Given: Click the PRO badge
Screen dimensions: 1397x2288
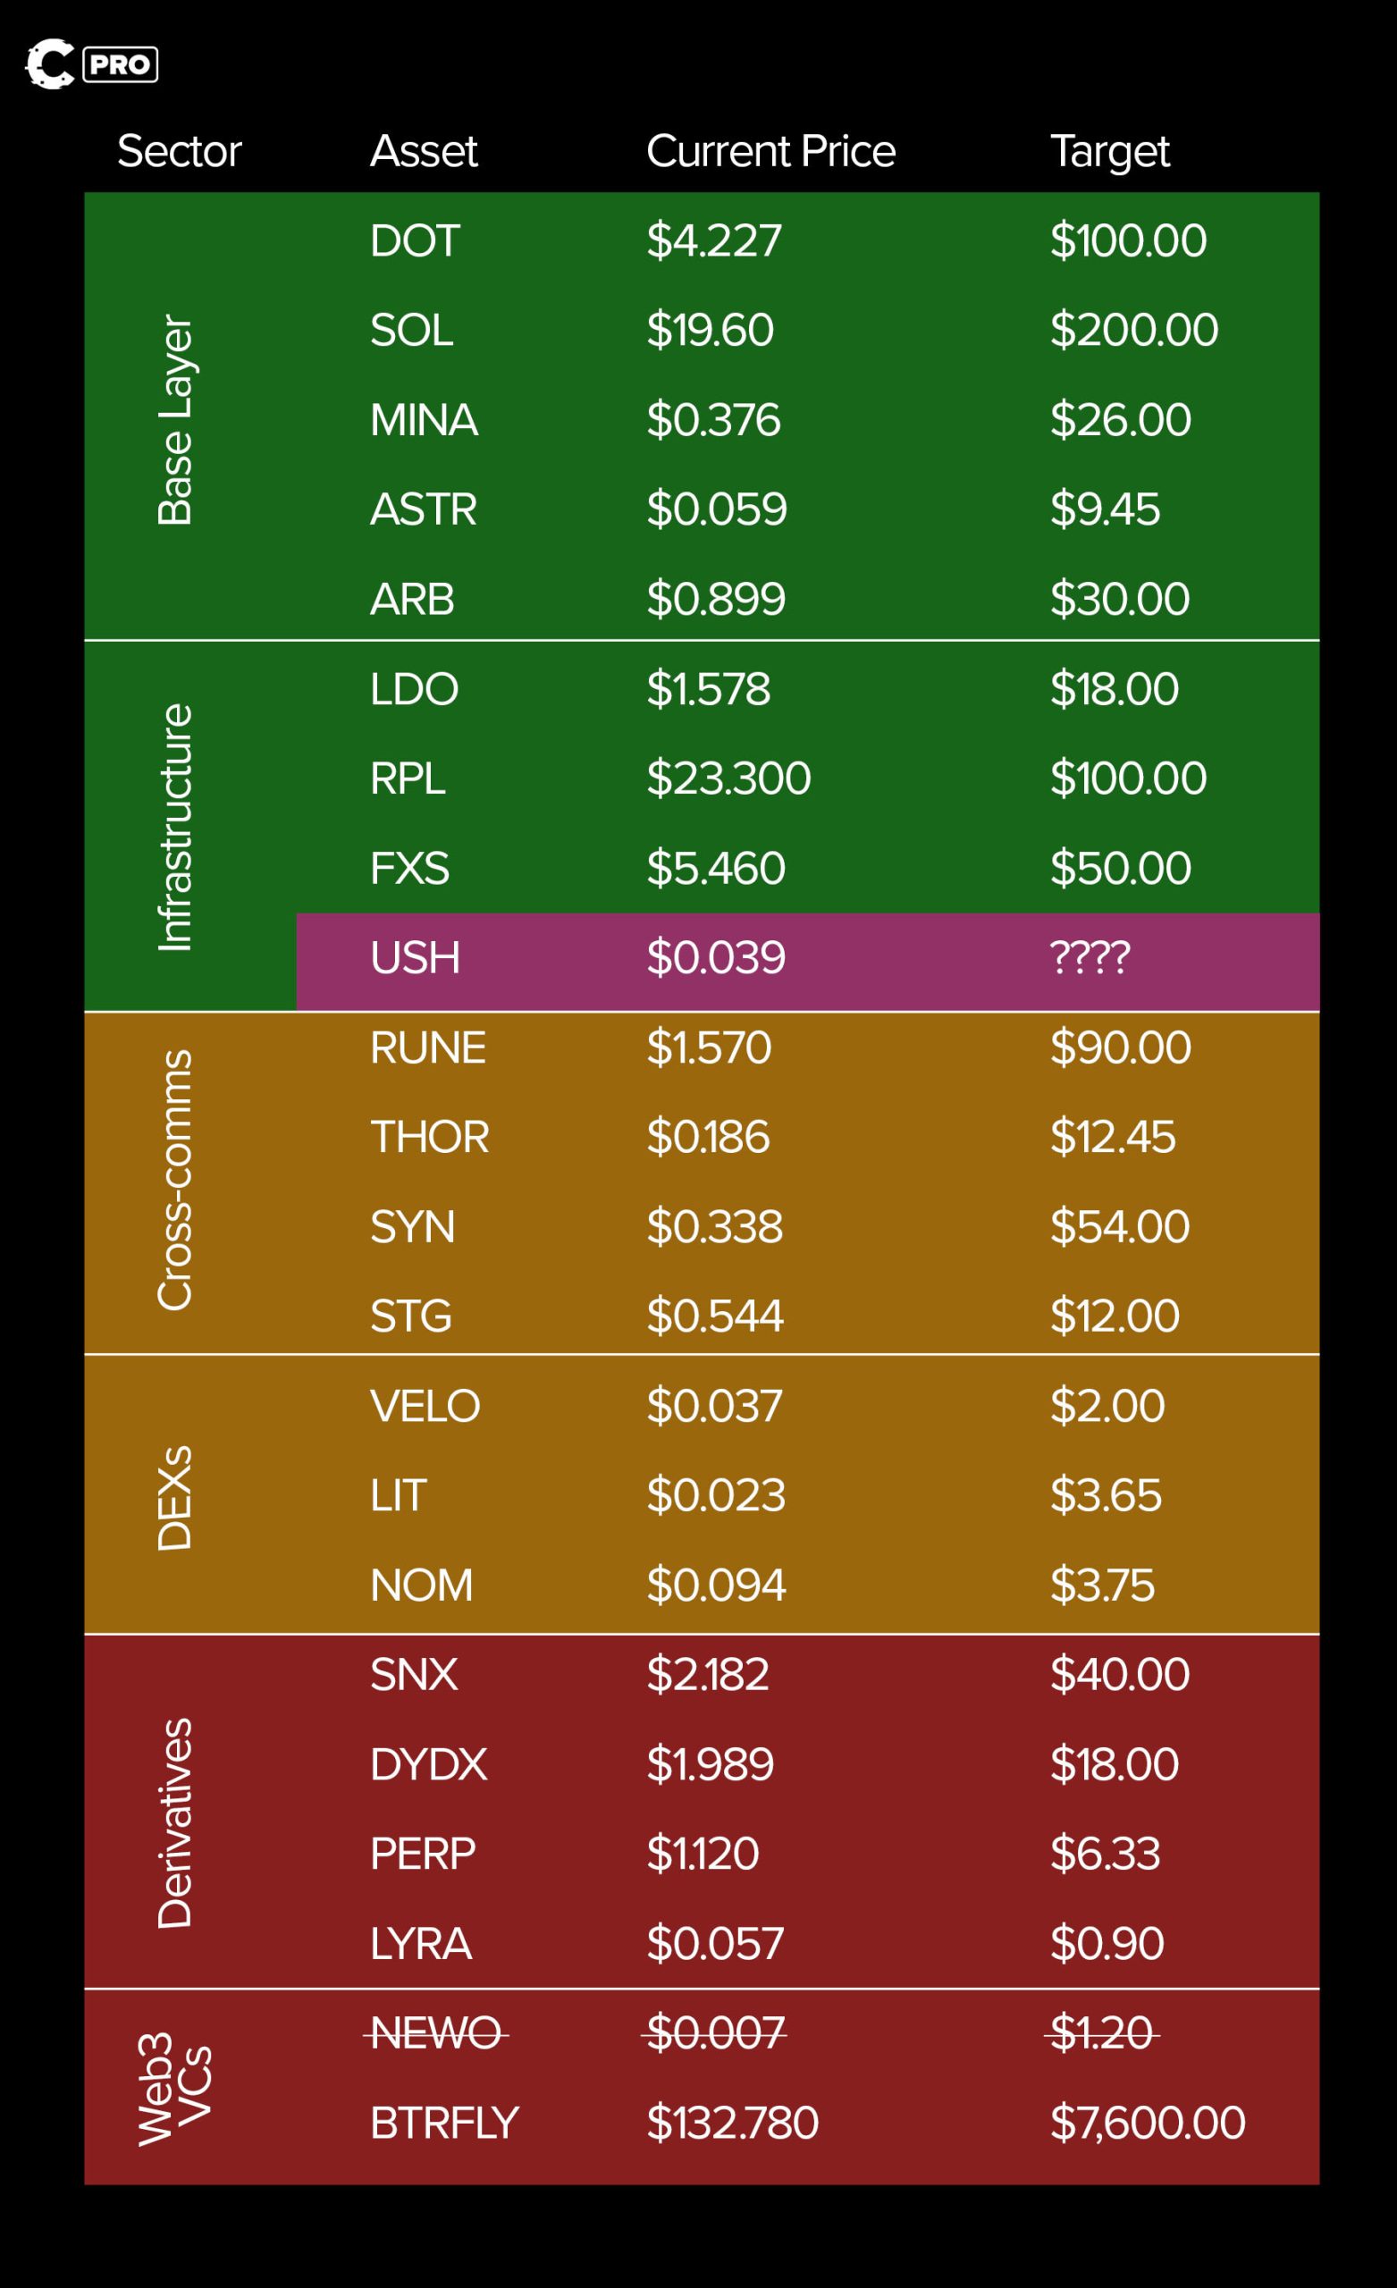Looking at the screenshot, I should [121, 65].
